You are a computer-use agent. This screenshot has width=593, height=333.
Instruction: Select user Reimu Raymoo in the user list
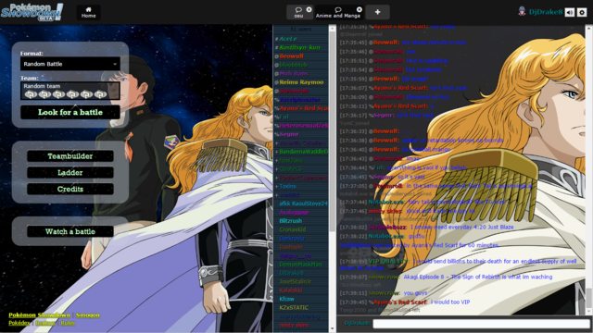301,82
